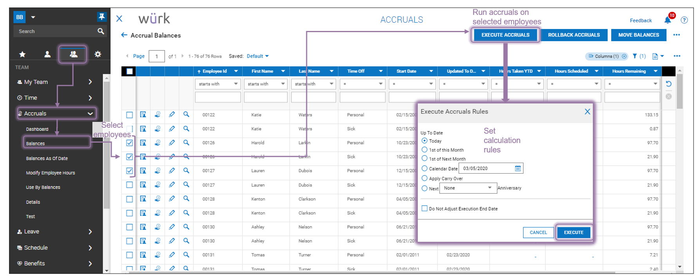Viewport: 697px width, 279px height.
Task: Reset filters with the refresh icon
Action: (x=668, y=83)
